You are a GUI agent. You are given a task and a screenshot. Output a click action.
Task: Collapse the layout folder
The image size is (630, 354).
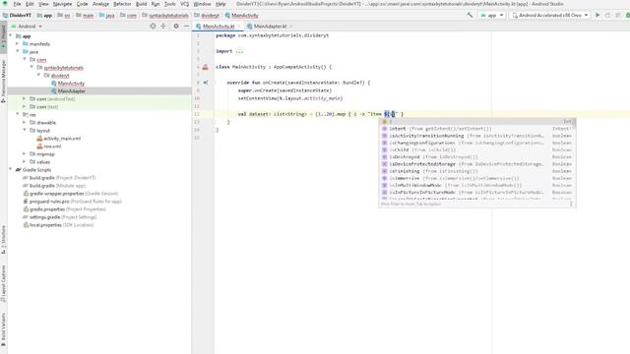(25, 131)
